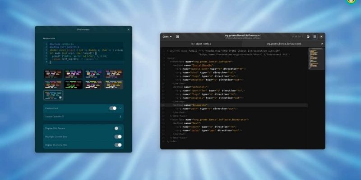Switch to the ide-object-notify.c tab
361x180 pixels.
[201, 44]
